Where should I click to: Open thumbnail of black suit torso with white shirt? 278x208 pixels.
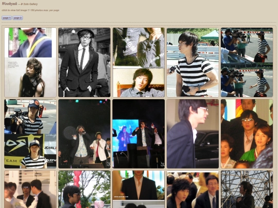pos(138,189)
